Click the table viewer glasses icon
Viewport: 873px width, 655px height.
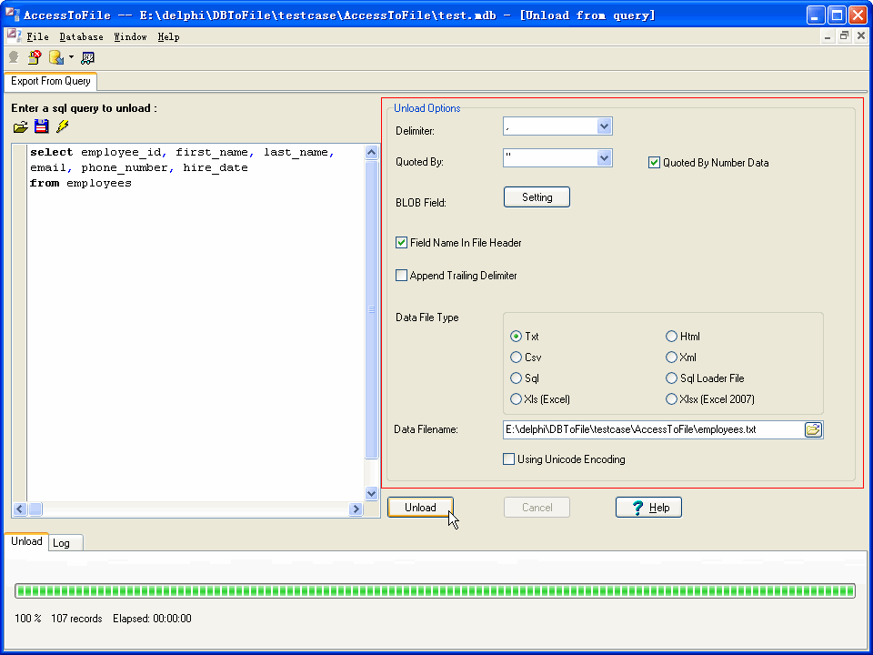click(x=88, y=57)
